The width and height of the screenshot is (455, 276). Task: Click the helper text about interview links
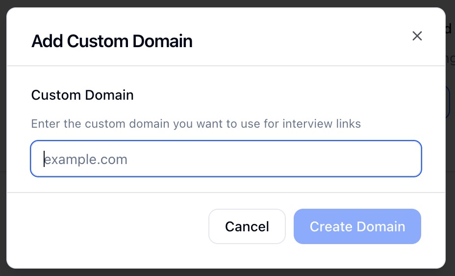[196, 124]
